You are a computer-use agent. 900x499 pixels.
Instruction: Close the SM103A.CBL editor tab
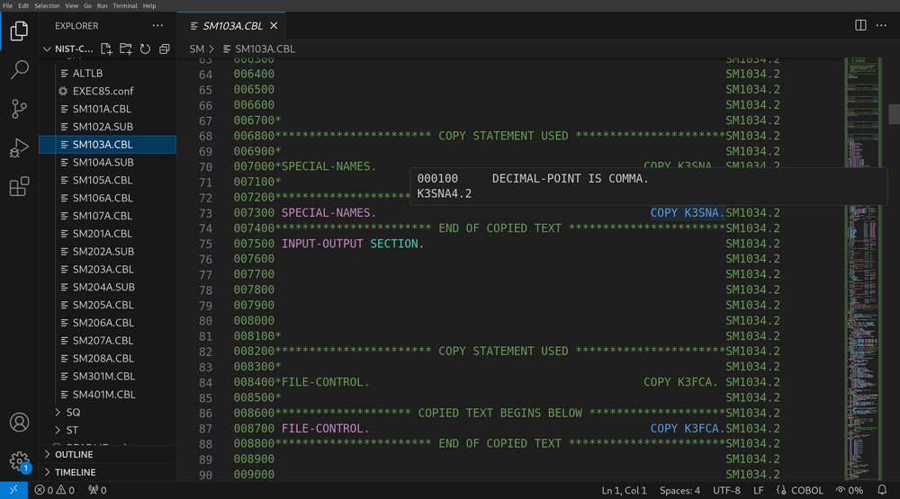pos(274,25)
